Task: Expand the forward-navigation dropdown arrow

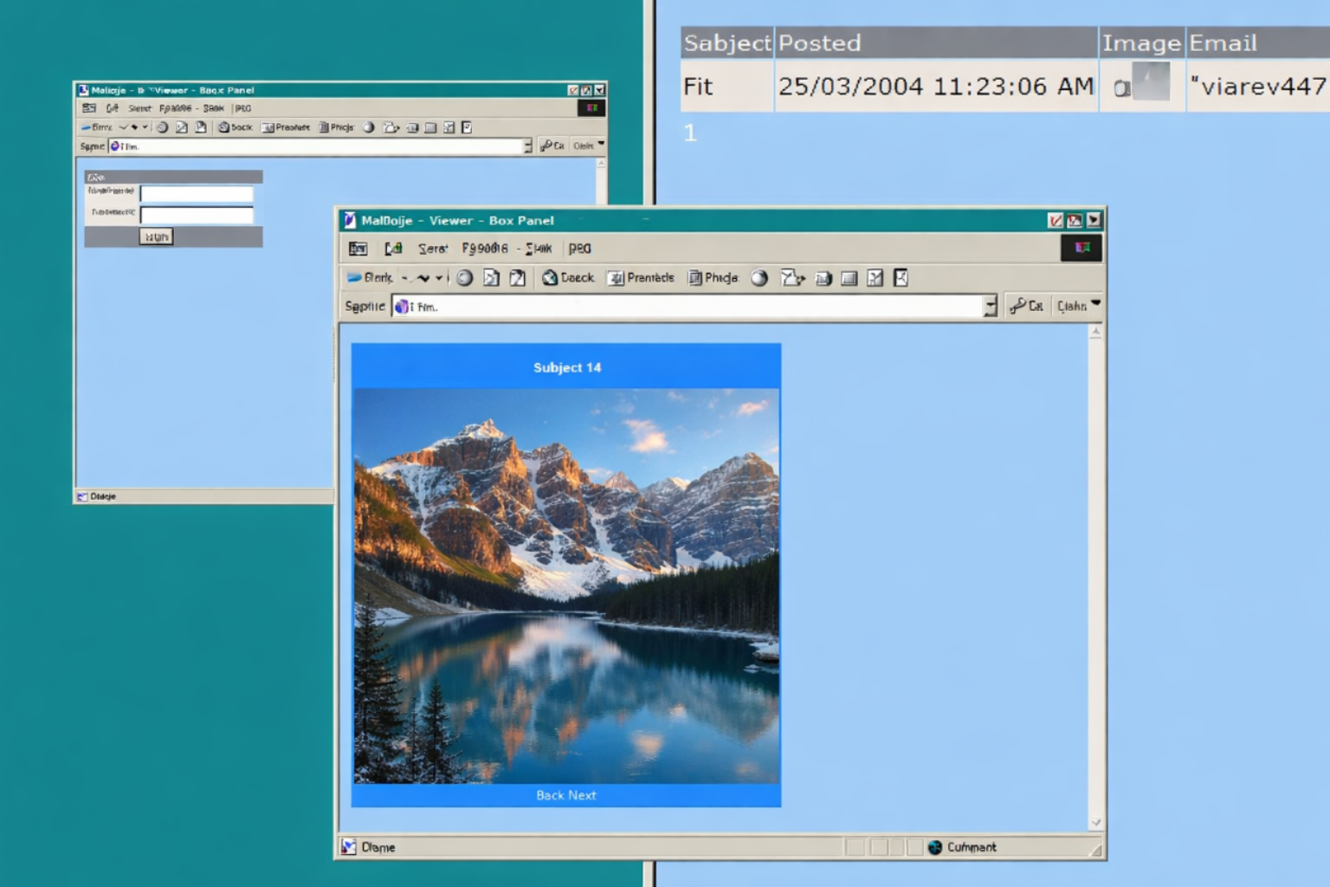Action: coord(438,277)
